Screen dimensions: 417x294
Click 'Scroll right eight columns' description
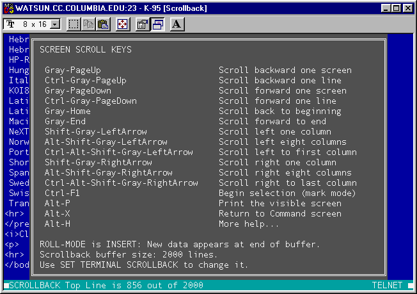[285, 173]
